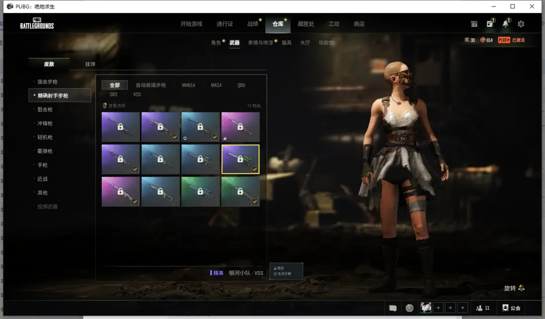
Task: Open the friends list icon showing 11
Action: 483,308
